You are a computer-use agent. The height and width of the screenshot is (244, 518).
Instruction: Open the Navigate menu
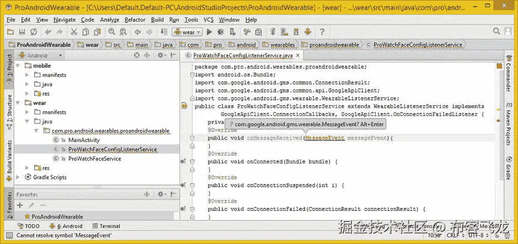click(x=64, y=20)
